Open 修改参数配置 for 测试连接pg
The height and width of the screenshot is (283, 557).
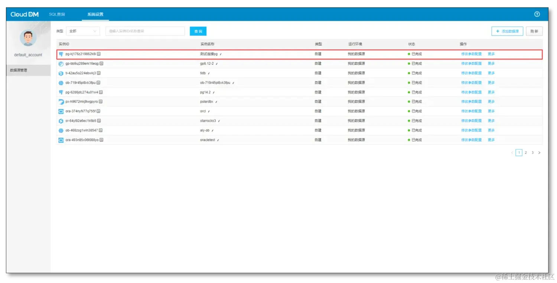click(x=471, y=54)
